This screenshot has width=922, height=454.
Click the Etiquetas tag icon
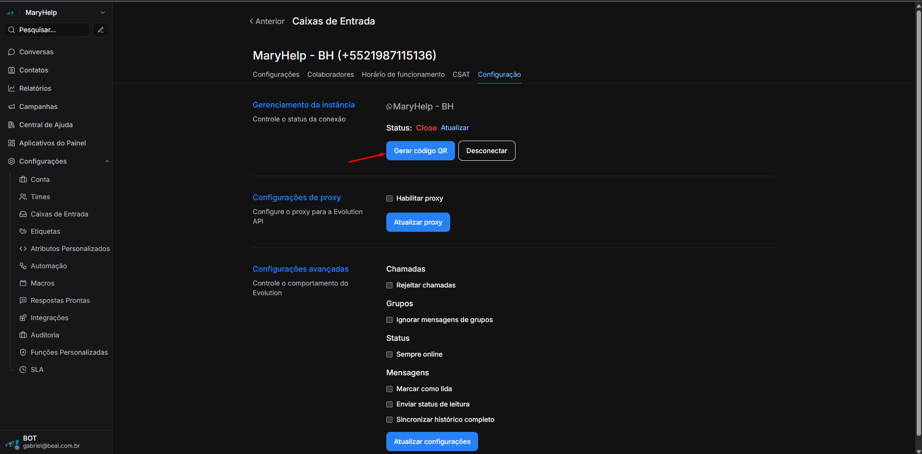pyautogui.click(x=23, y=231)
